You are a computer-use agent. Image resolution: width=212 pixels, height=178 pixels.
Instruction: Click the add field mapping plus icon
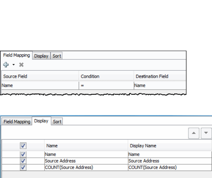tap(6, 65)
